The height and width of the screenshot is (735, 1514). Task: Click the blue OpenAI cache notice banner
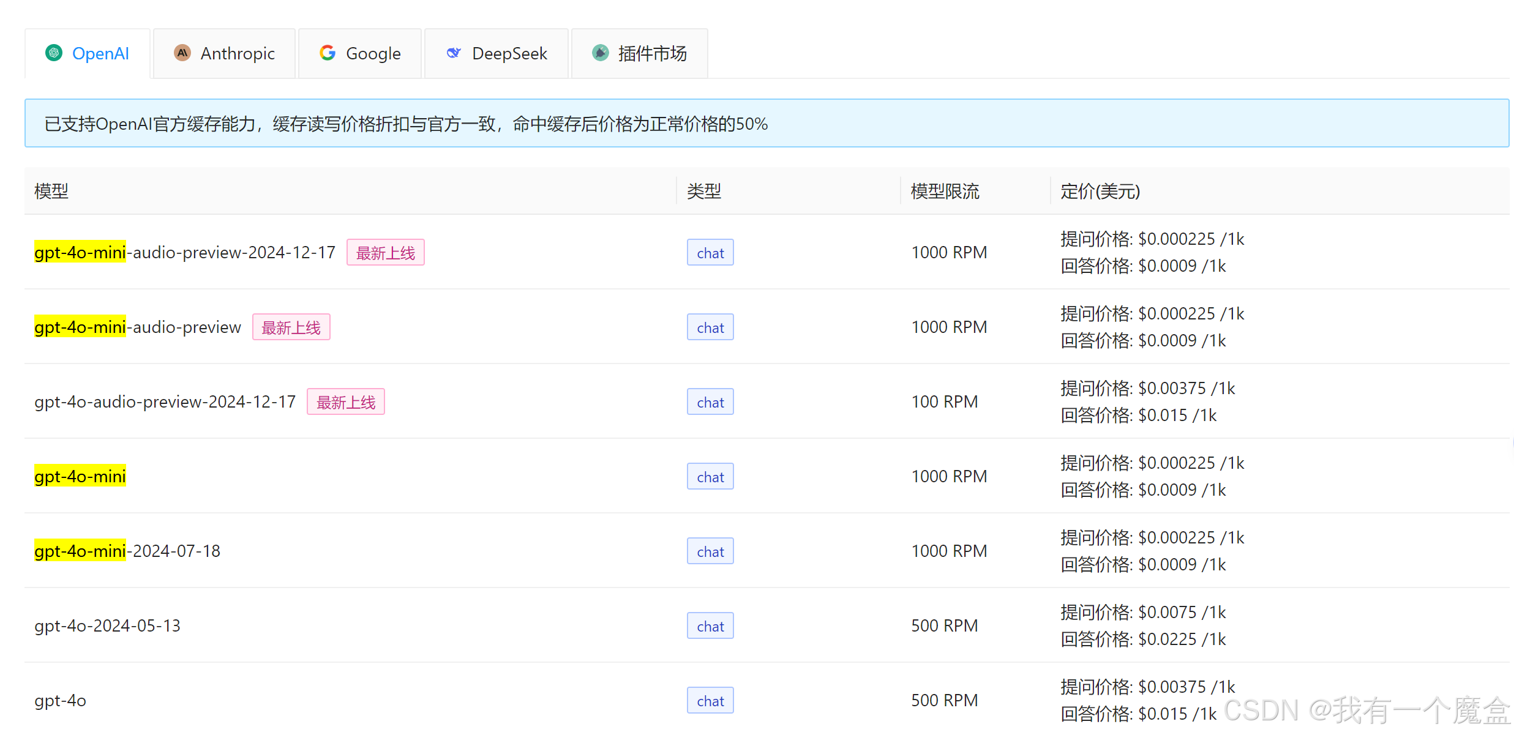click(766, 124)
